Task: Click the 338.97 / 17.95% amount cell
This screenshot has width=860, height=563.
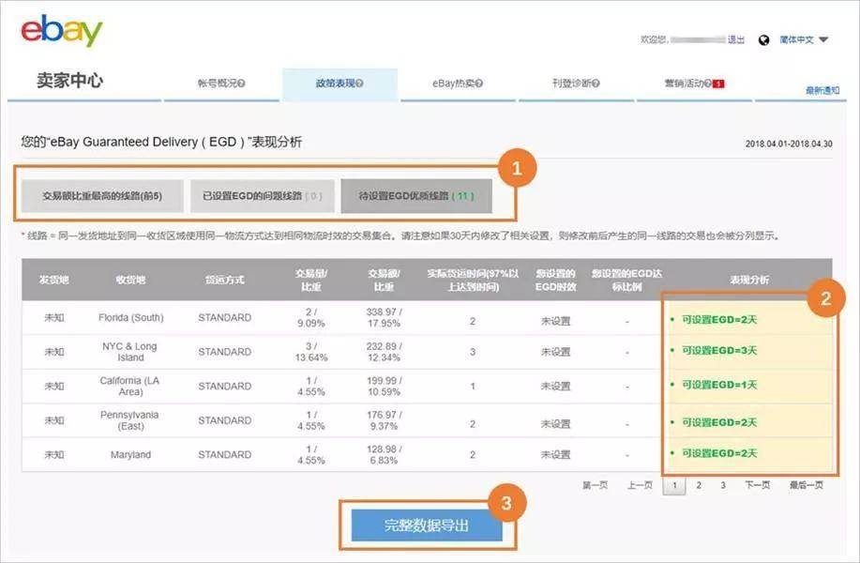Action: tap(384, 318)
